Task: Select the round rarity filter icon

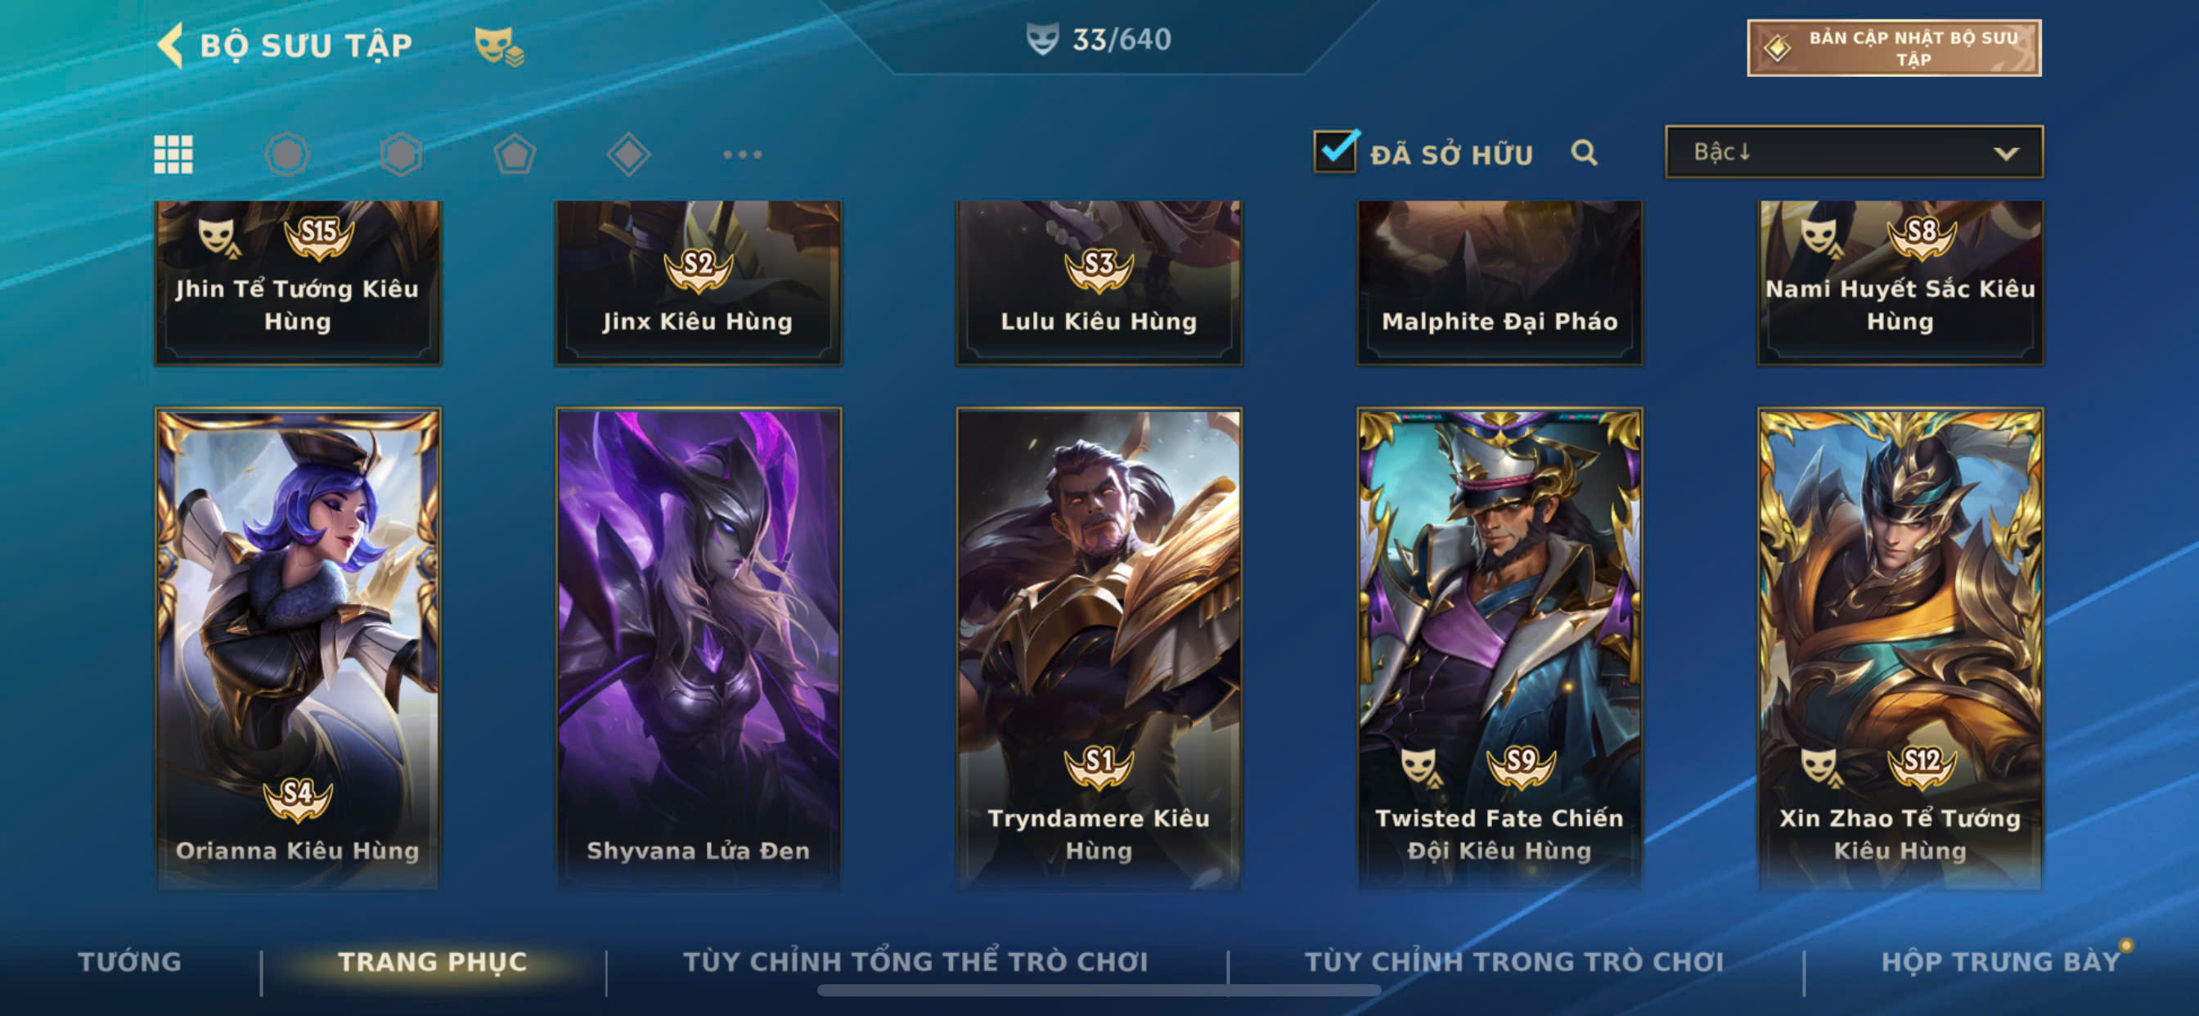Action: [x=287, y=155]
